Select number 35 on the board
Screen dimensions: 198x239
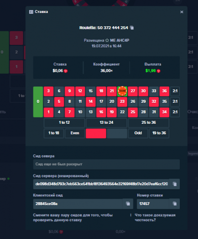coord(164,102)
